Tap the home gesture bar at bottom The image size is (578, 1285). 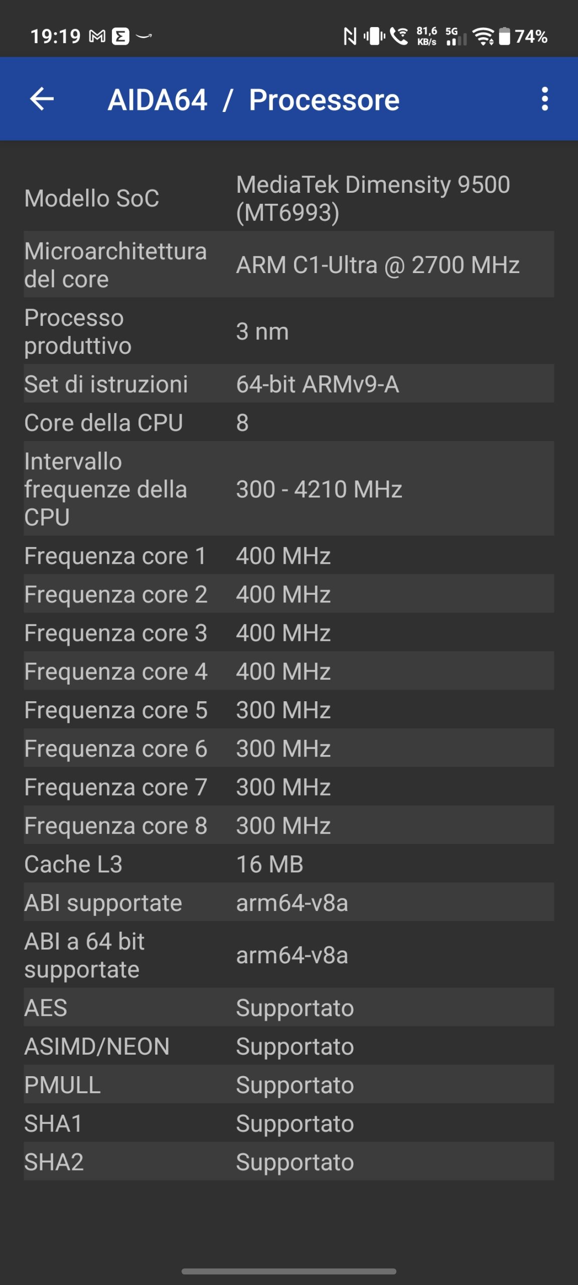[x=289, y=1271]
